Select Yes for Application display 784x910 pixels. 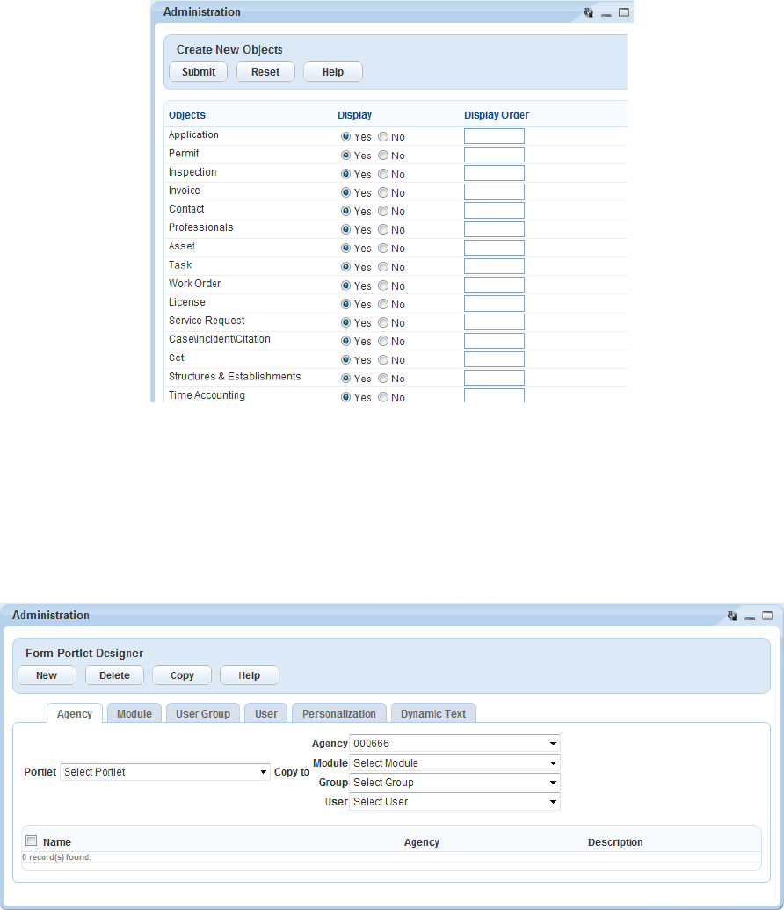[x=345, y=136]
